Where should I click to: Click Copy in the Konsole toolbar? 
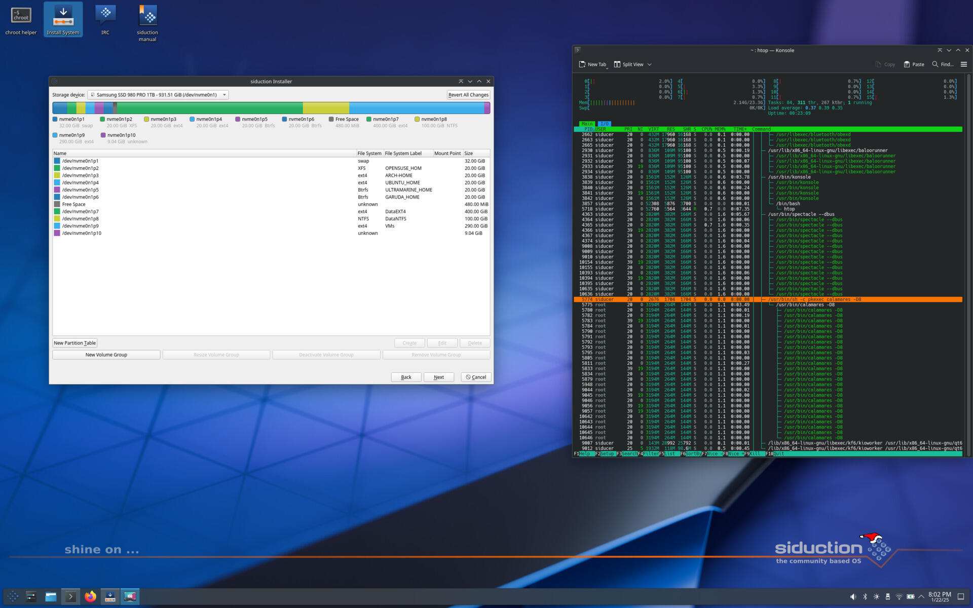885,64
